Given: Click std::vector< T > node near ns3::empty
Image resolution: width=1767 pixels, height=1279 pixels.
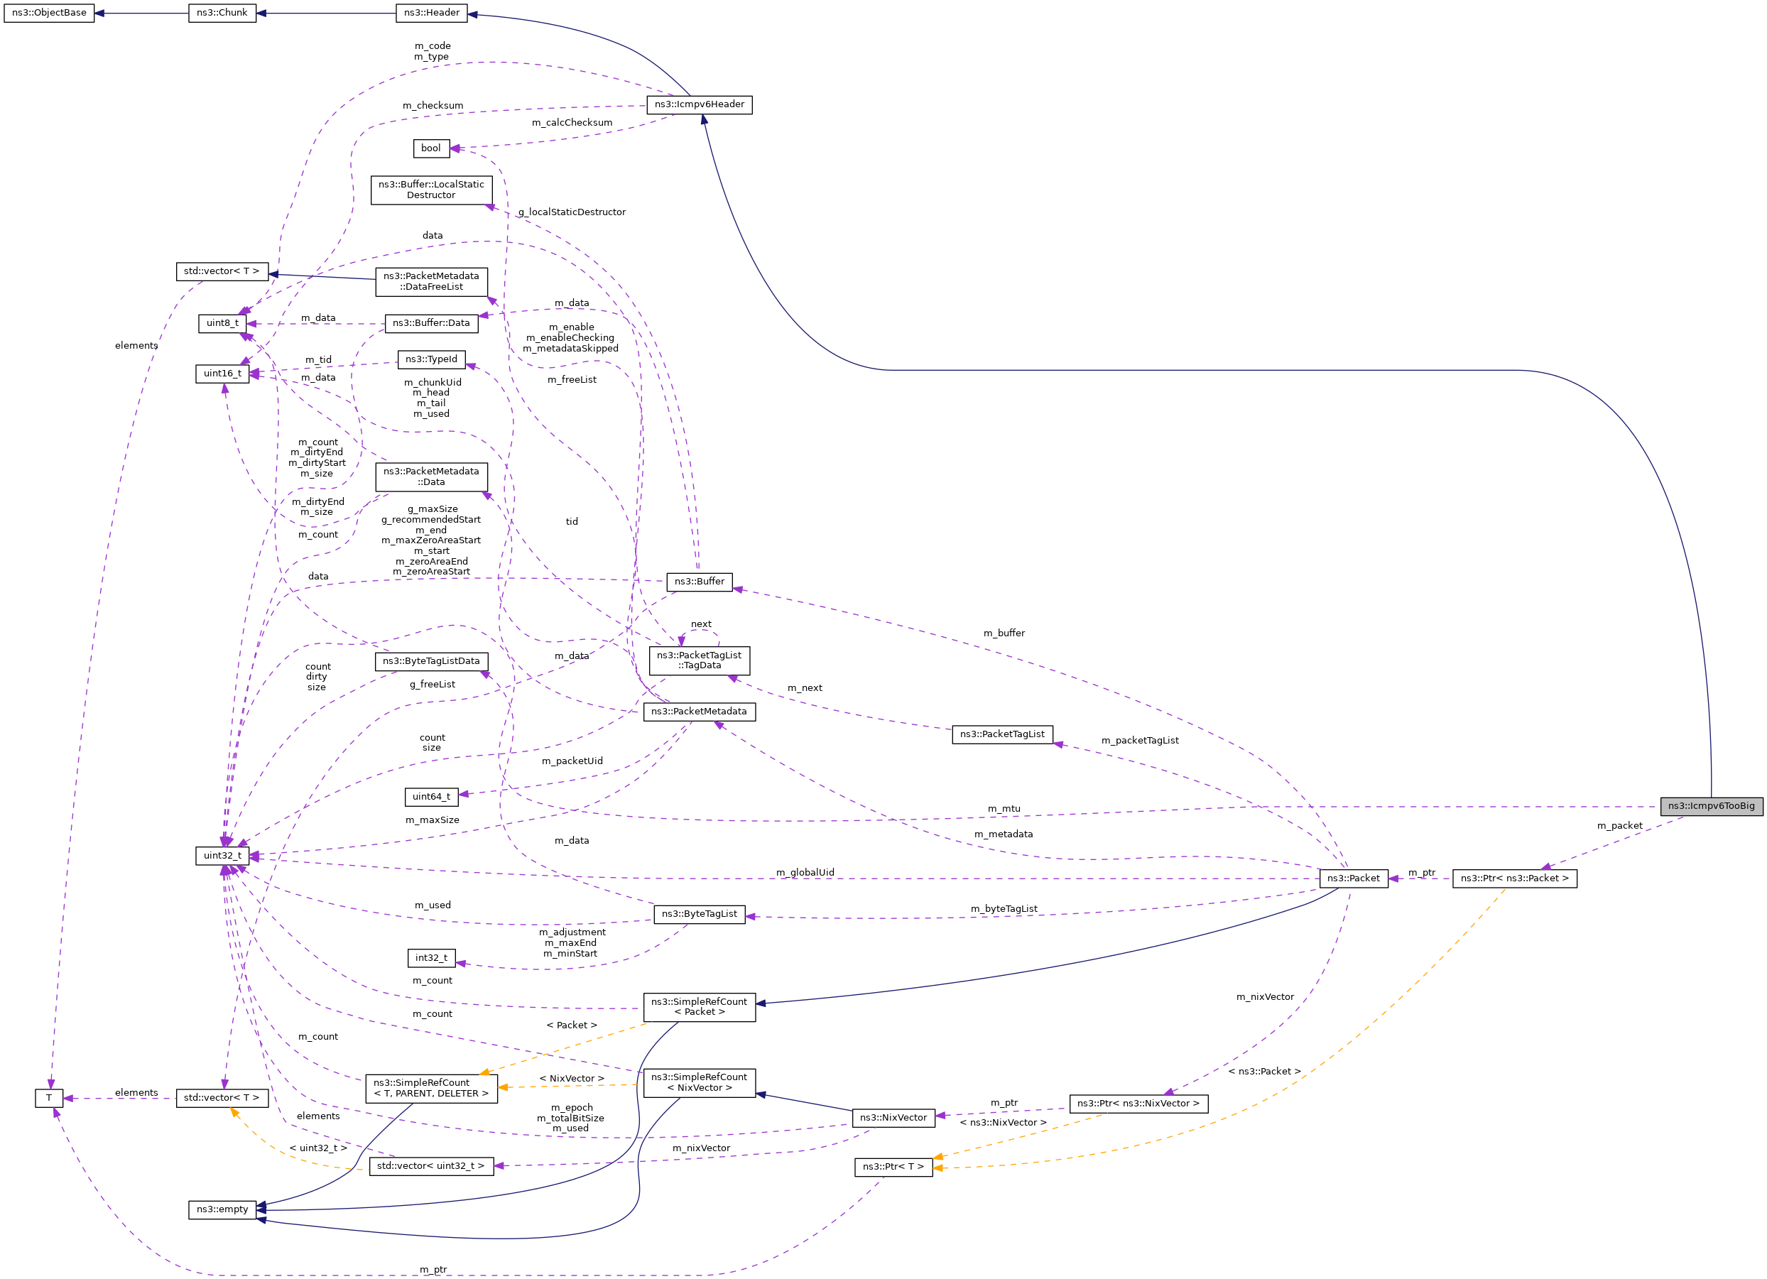Looking at the screenshot, I should pos(222,1099).
